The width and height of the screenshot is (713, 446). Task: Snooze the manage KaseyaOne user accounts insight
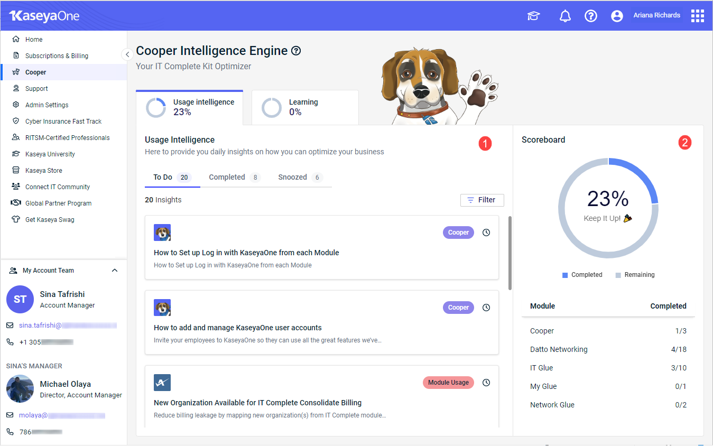[486, 308]
